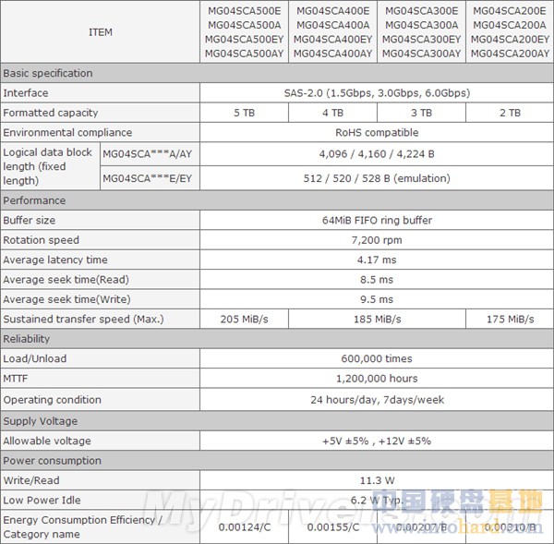Select the 600,000 times value

pos(377,358)
